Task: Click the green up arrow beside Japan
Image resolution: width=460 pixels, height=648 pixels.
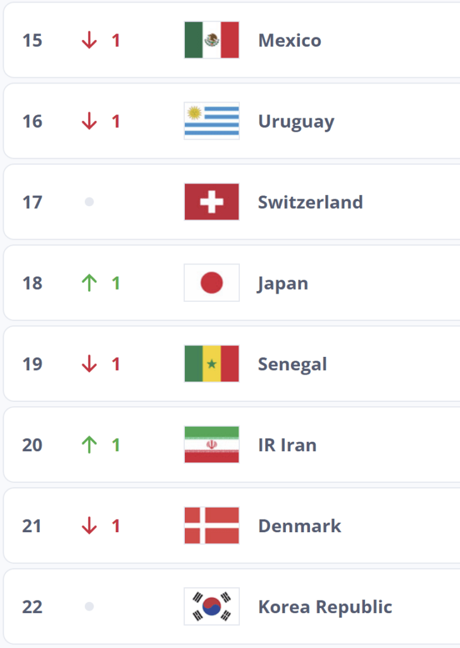Action: 89,283
